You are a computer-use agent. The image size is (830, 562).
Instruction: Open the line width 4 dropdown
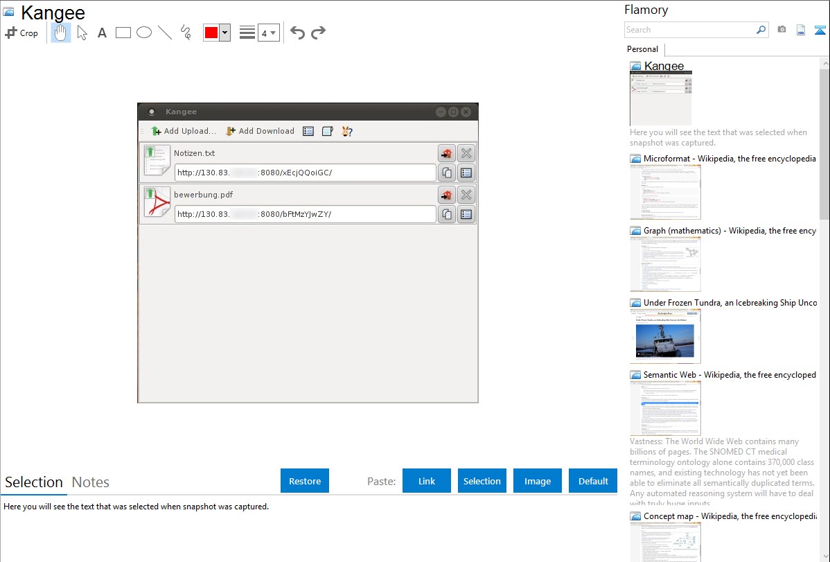(269, 33)
